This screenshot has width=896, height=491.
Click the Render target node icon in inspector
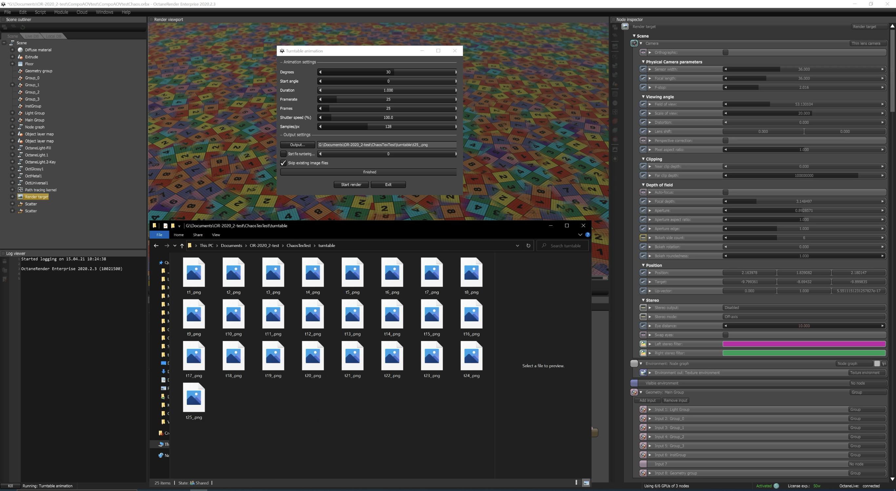[625, 27]
